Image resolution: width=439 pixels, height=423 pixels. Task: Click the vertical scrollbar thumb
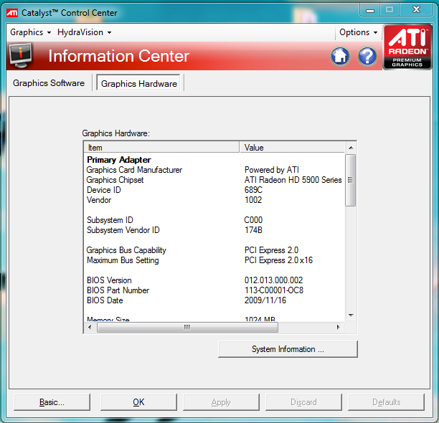click(351, 180)
